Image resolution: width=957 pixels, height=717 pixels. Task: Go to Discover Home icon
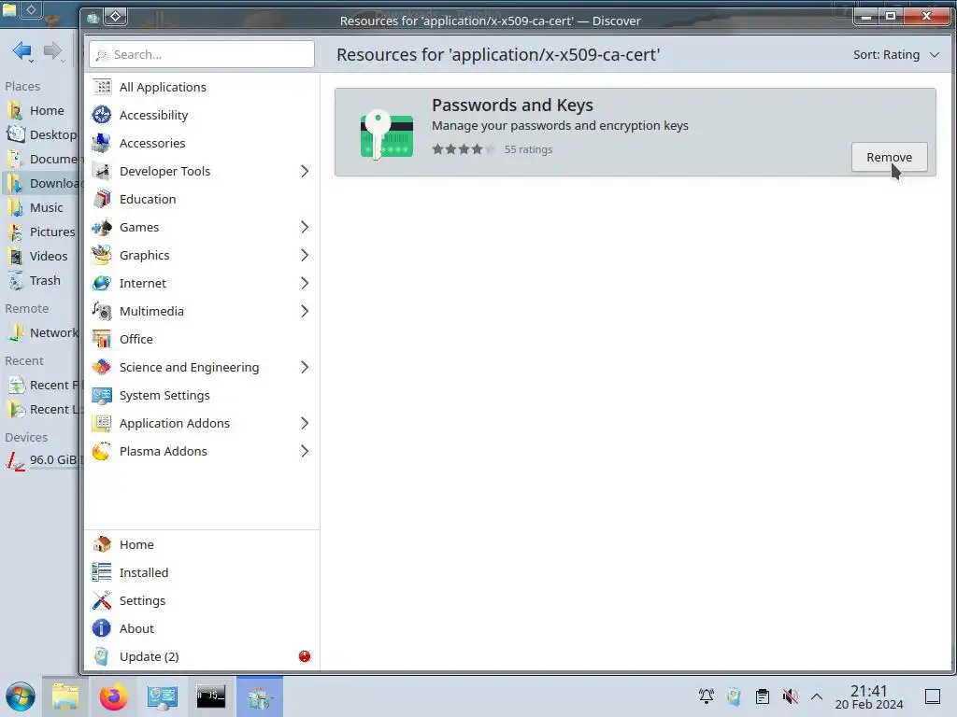pyautogui.click(x=101, y=544)
